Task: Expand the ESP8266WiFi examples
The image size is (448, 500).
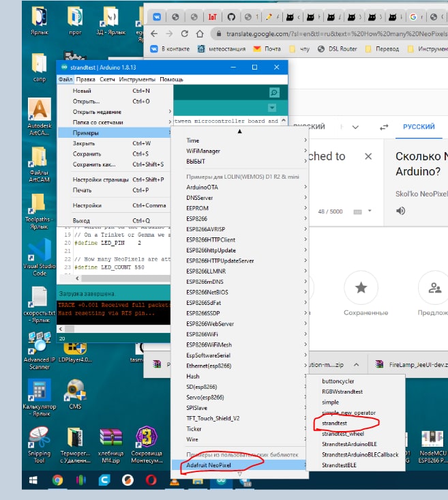Action: [x=240, y=334]
